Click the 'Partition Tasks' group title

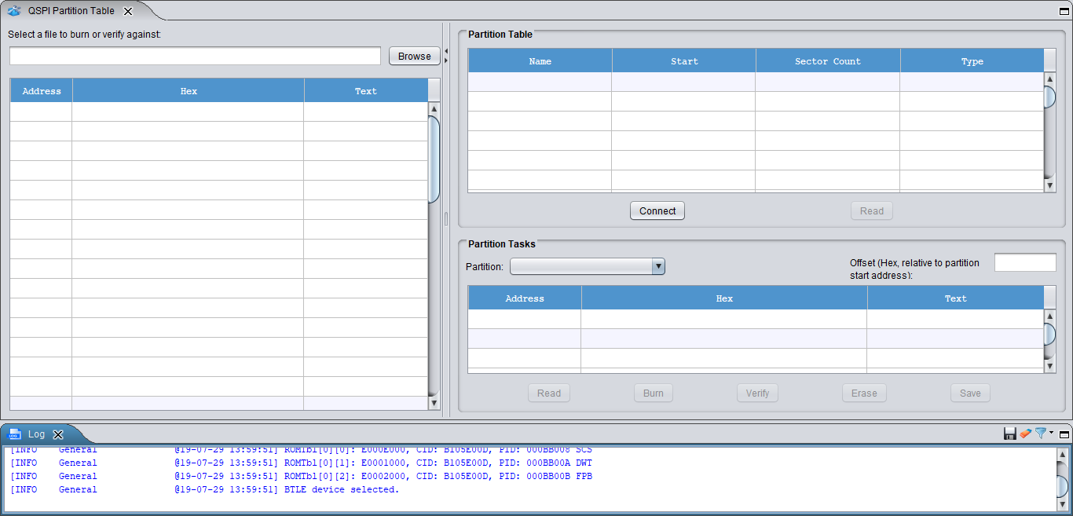pyautogui.click(x=502, y=244)
